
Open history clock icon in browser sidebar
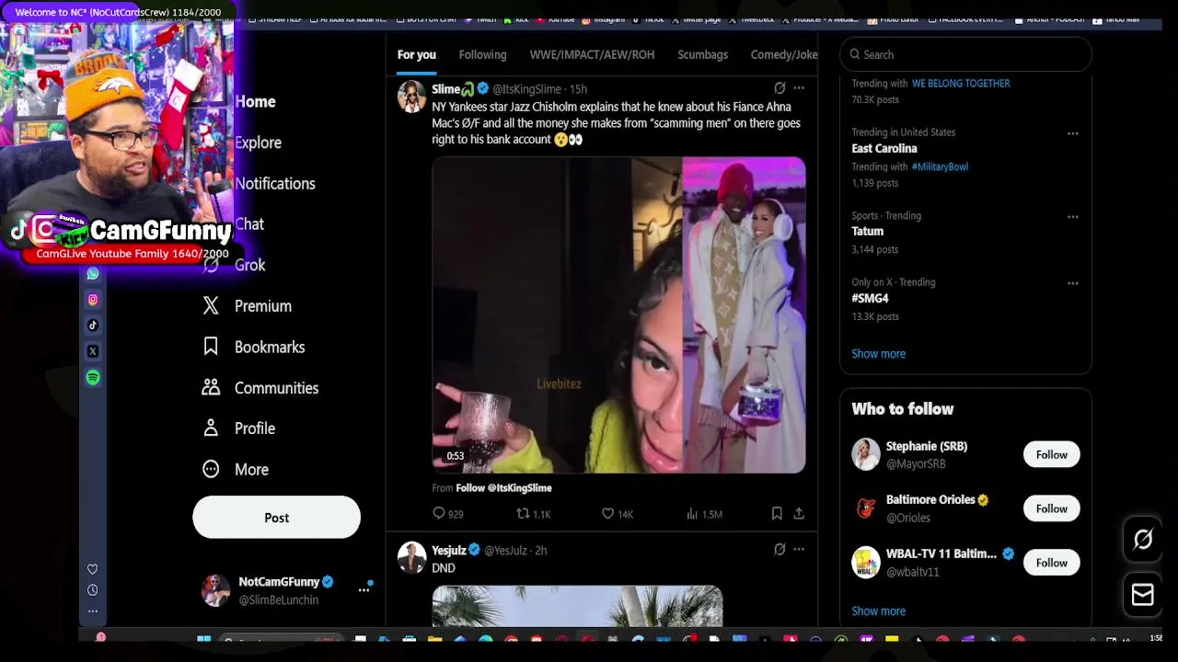[x=92, y=590]
